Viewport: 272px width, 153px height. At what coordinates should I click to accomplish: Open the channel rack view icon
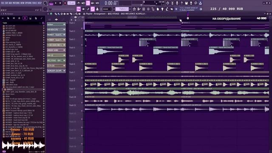(x=144, y=9)
